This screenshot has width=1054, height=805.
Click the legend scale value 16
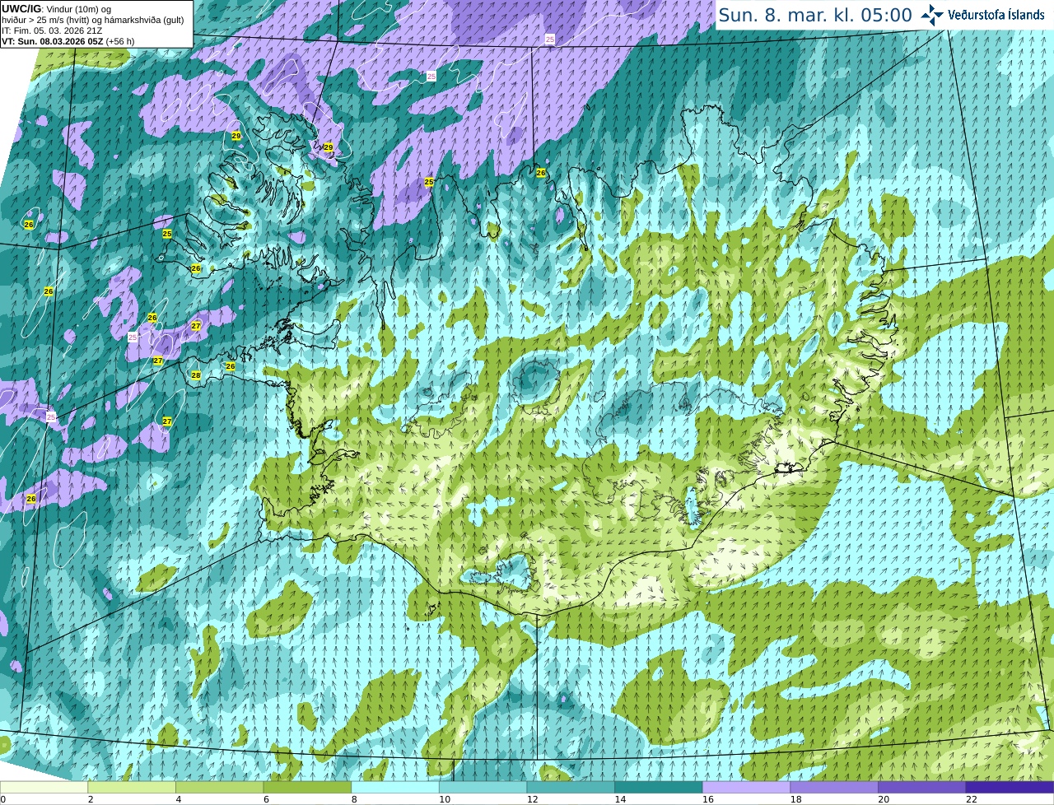pyautogui.click(x=708, y=799)
